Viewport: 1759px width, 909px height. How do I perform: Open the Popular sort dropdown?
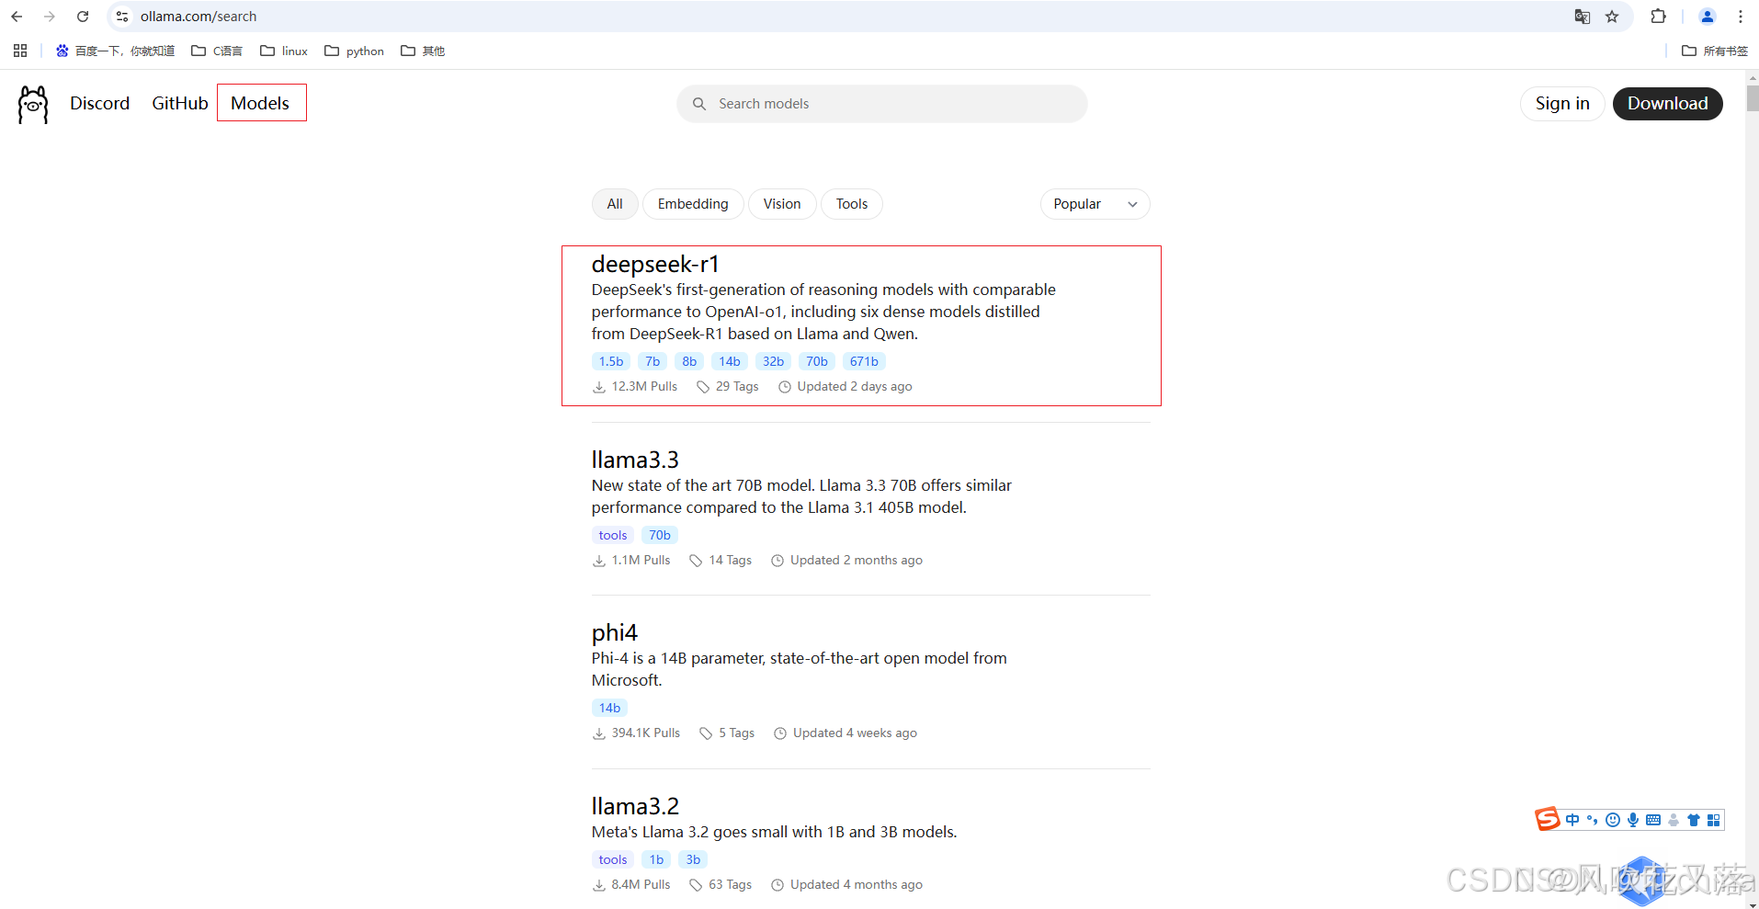coord(1095,204)
